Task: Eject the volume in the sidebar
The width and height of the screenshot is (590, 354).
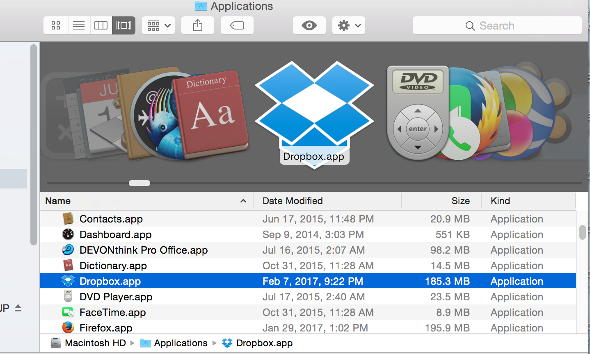Action: (x=18, y=308)
